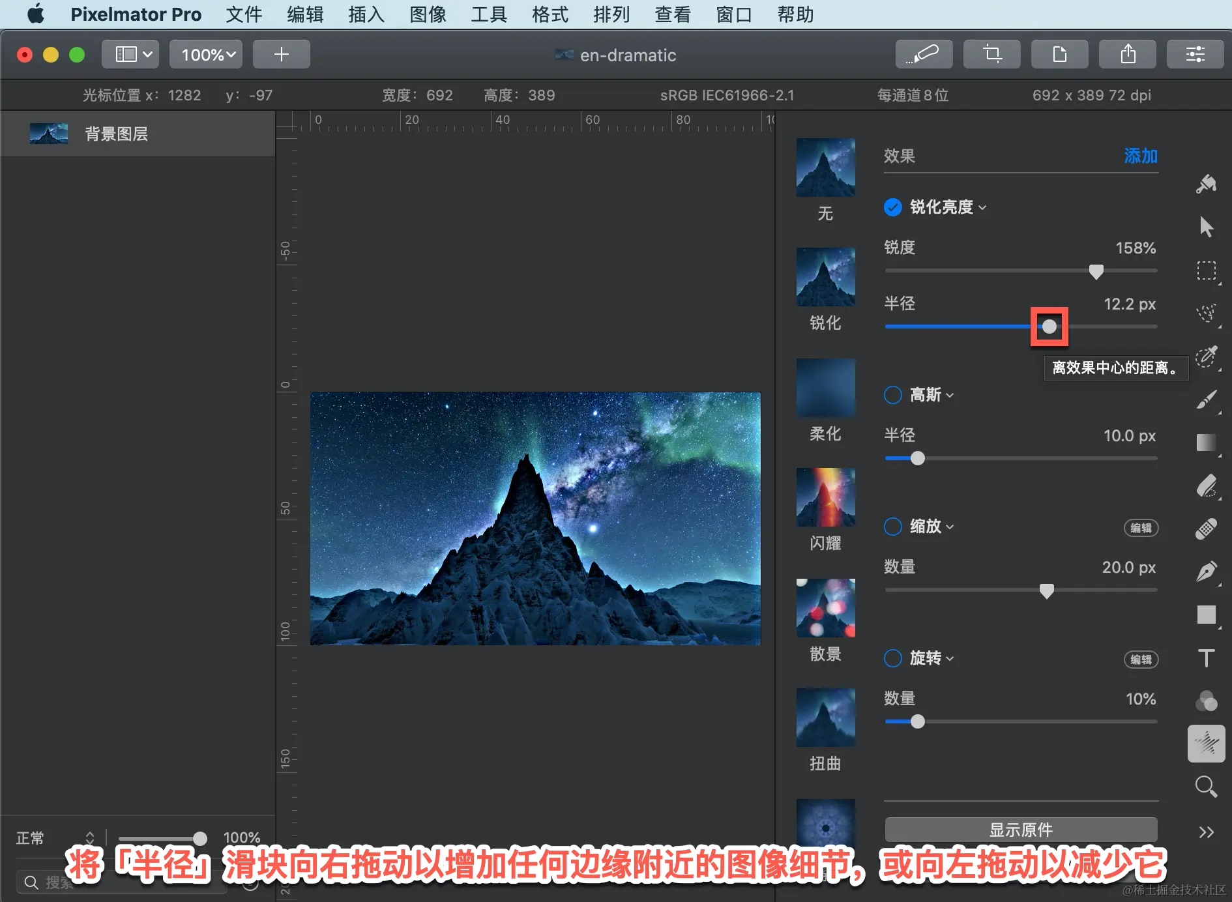Select the Type text tool
Image resolution: width=1232 pixels, height=902 pixels.
pos(1207,658)
